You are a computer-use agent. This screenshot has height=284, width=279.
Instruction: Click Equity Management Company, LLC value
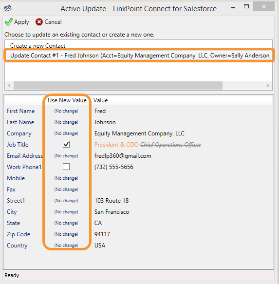pyautogui.click(x=139, y=133)
